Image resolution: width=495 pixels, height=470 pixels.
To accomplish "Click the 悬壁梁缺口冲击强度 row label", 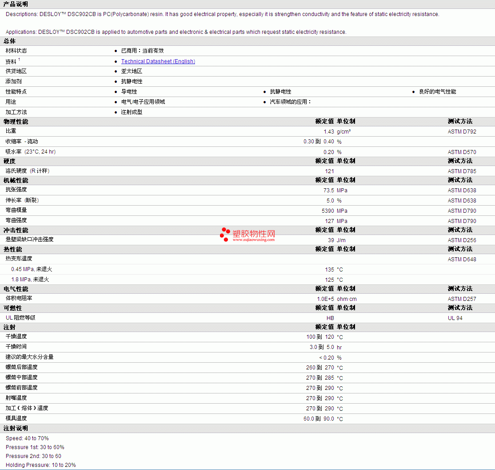I will point(29,239).
